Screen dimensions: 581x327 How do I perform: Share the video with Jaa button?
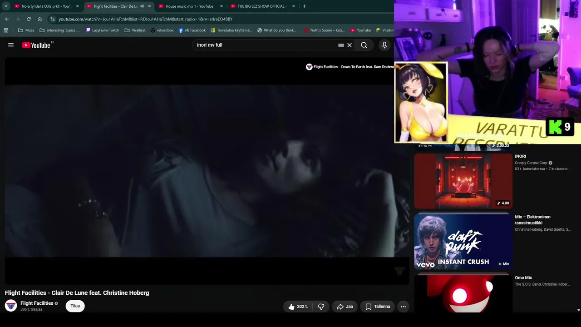[345, 307]
